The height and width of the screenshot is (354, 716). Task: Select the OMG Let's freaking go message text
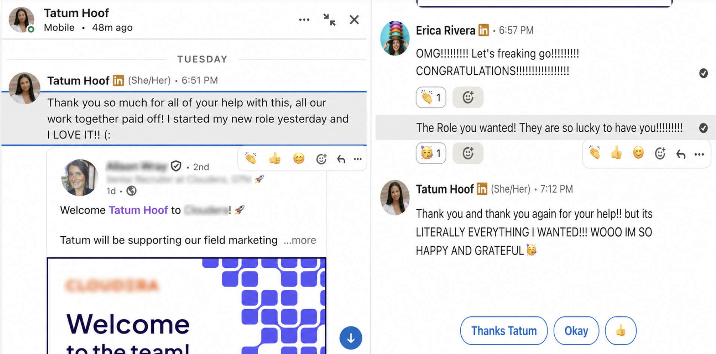point(498,62)
